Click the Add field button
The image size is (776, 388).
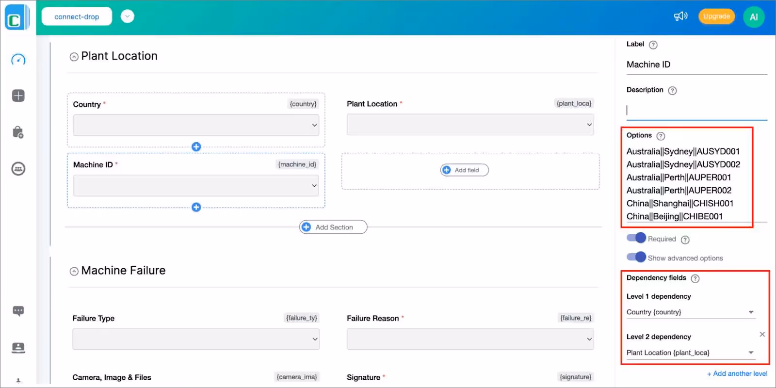[464, 170]
